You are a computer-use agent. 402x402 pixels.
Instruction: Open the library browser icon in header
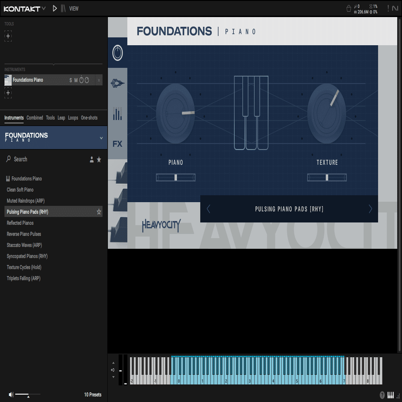63,8
